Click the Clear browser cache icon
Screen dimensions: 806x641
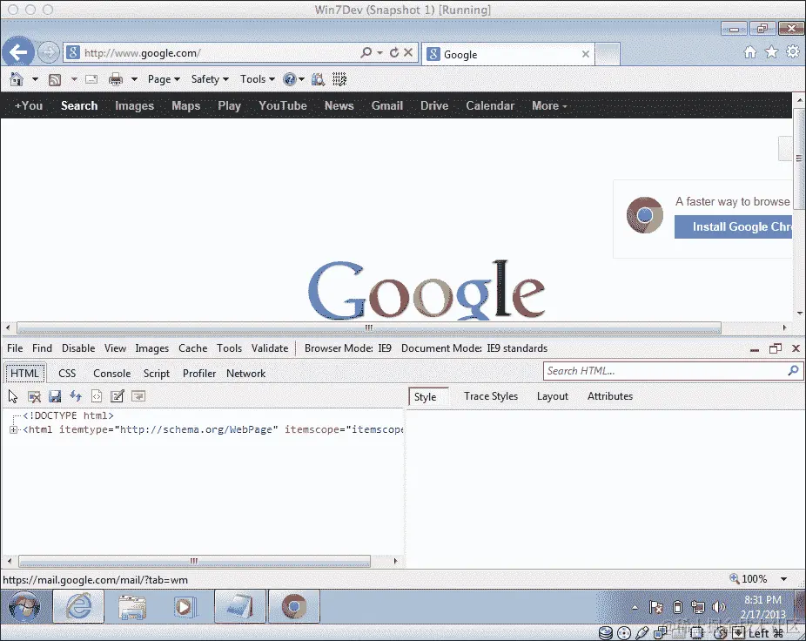pos(35,396)
